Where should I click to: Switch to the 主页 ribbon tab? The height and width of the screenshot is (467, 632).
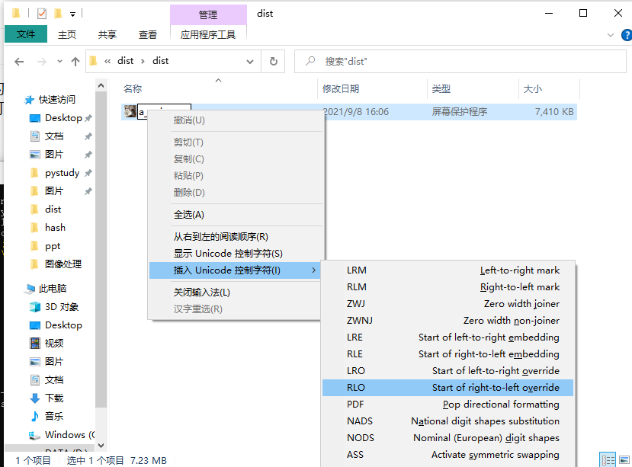click(x=67, y=34)
